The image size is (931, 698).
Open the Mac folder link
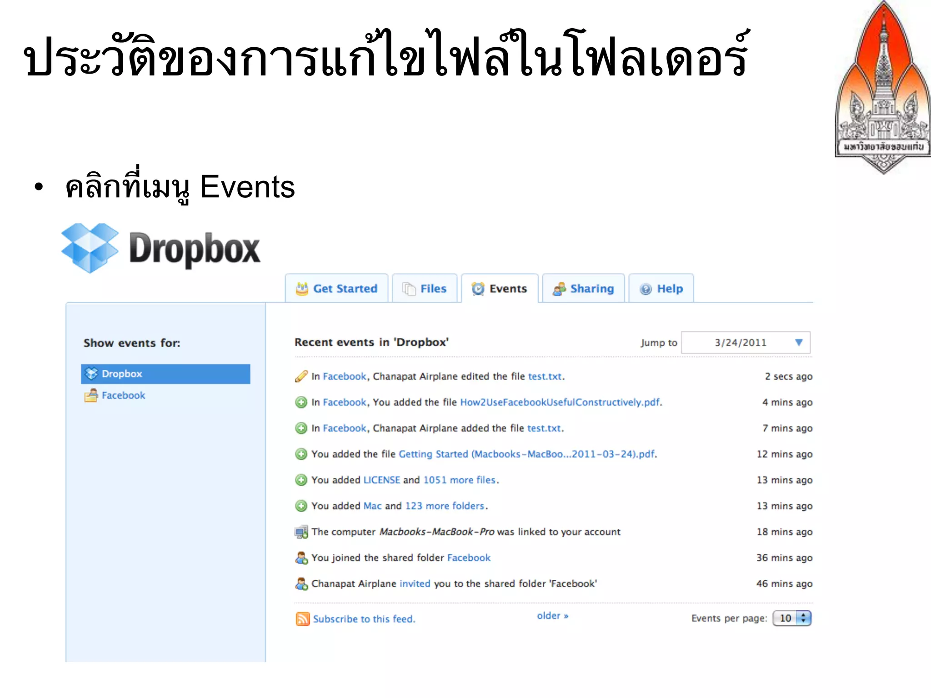coord(372,506)
